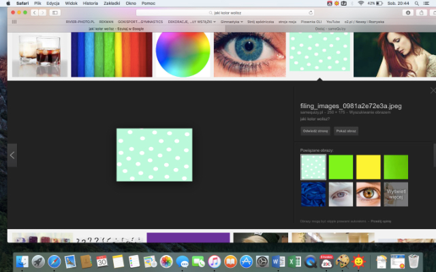Screen dimensions: 436x272
Task: Click the Wyświetl więcej related images tile
Action: coord(396,194)
